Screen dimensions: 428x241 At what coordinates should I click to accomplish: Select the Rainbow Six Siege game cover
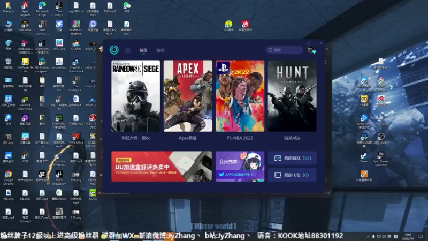tap(136, 96)
